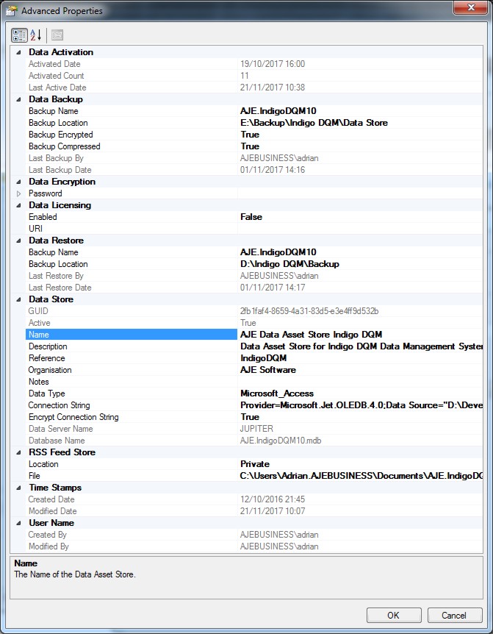Viewport: 493px width, 634px height.
Task: Select the Data Licensing Enabled False value
Action: tap(251, 217)
